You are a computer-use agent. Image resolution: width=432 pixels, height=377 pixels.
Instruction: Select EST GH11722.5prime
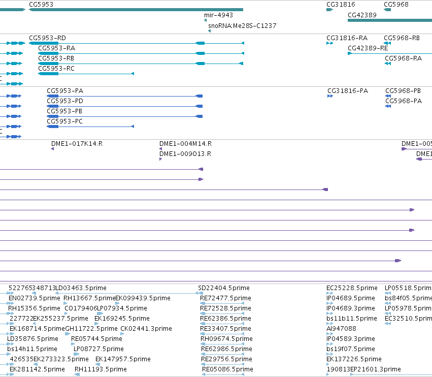coord(91,329)
